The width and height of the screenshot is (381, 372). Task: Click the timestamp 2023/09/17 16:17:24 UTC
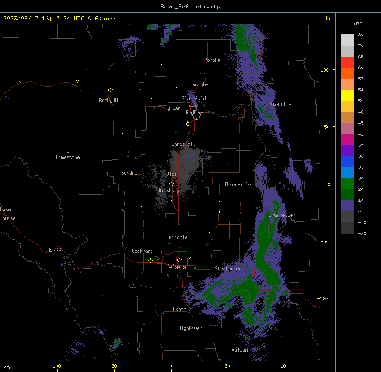pyautogui.click(x=43, y=19)
